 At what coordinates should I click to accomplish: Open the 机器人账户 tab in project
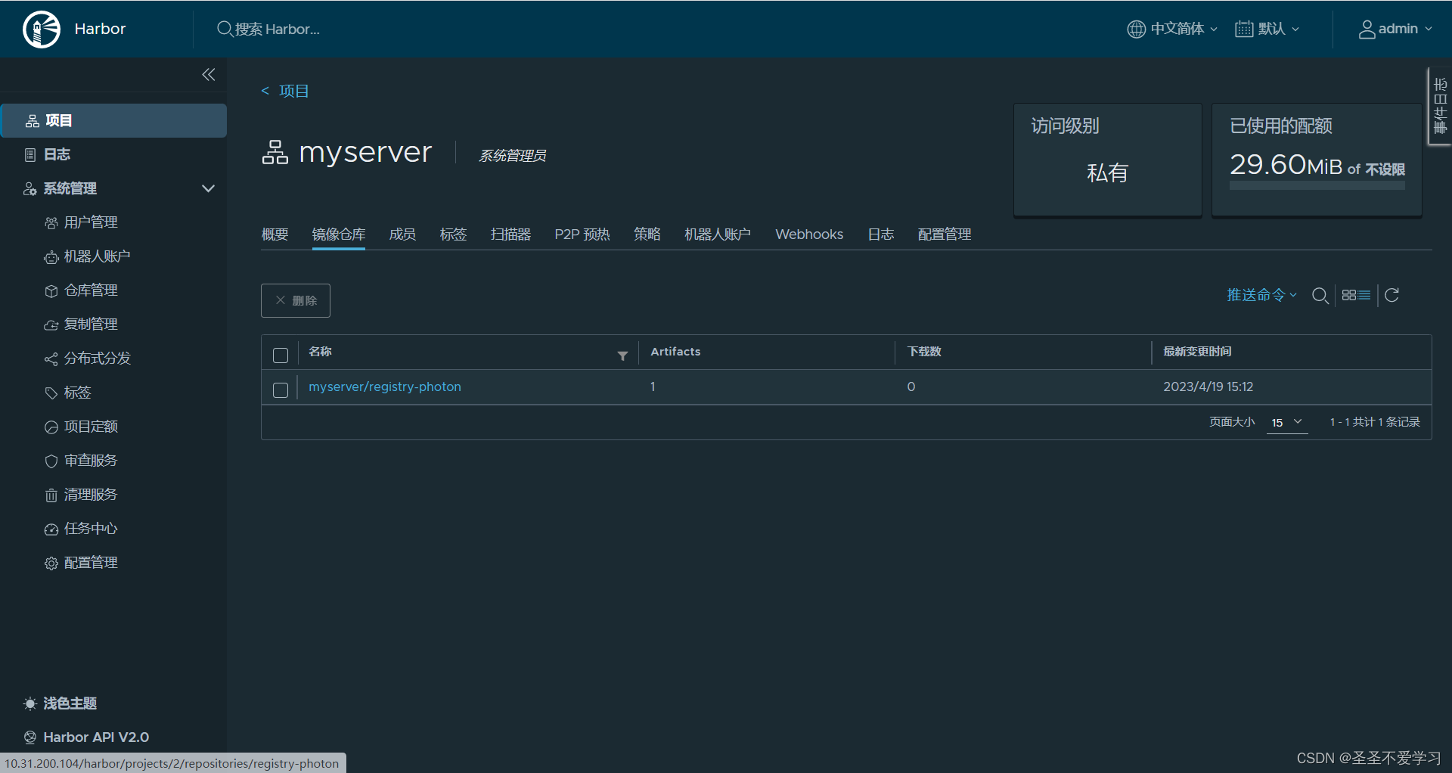[718, 234]
